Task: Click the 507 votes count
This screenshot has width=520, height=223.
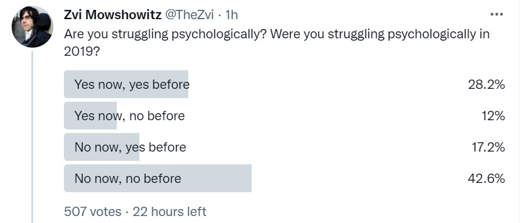Action: point(92,211)
